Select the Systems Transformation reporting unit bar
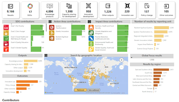 (x=161, y=32)
